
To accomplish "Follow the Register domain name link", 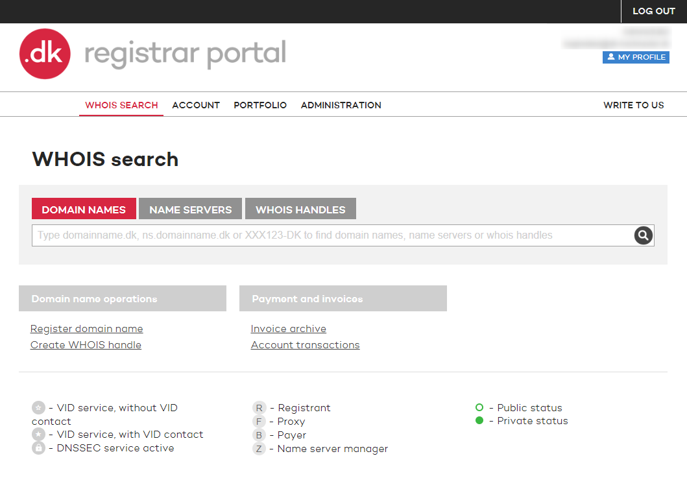I will 87,329.
